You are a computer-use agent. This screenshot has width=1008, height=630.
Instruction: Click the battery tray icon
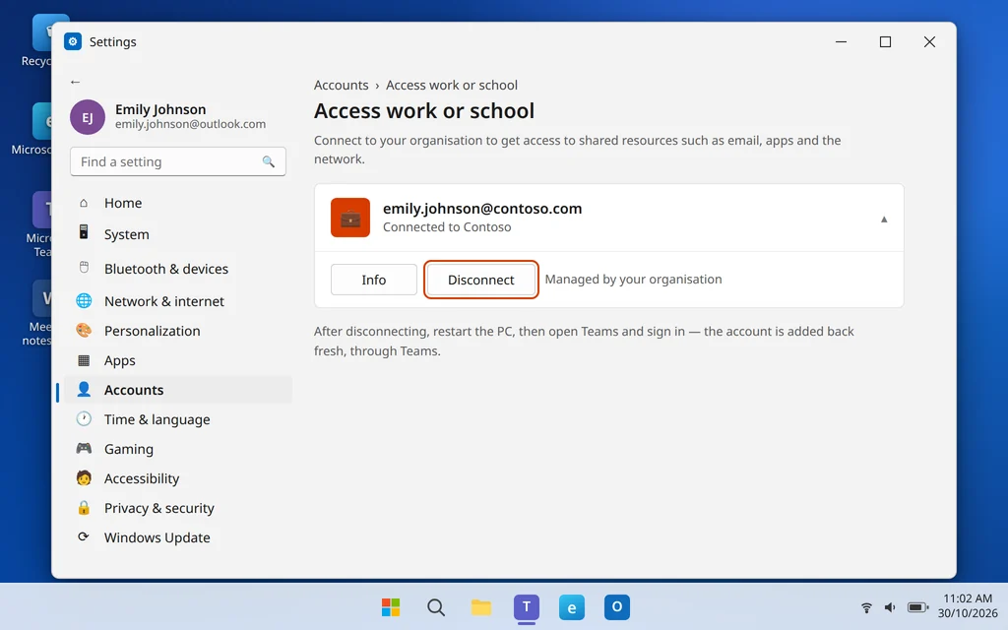(917, 606)
